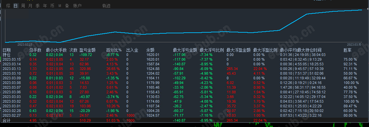Screen dimensions: 369x127
Task: Switch to the 综 summary tab
Action: tap(8, 6)
